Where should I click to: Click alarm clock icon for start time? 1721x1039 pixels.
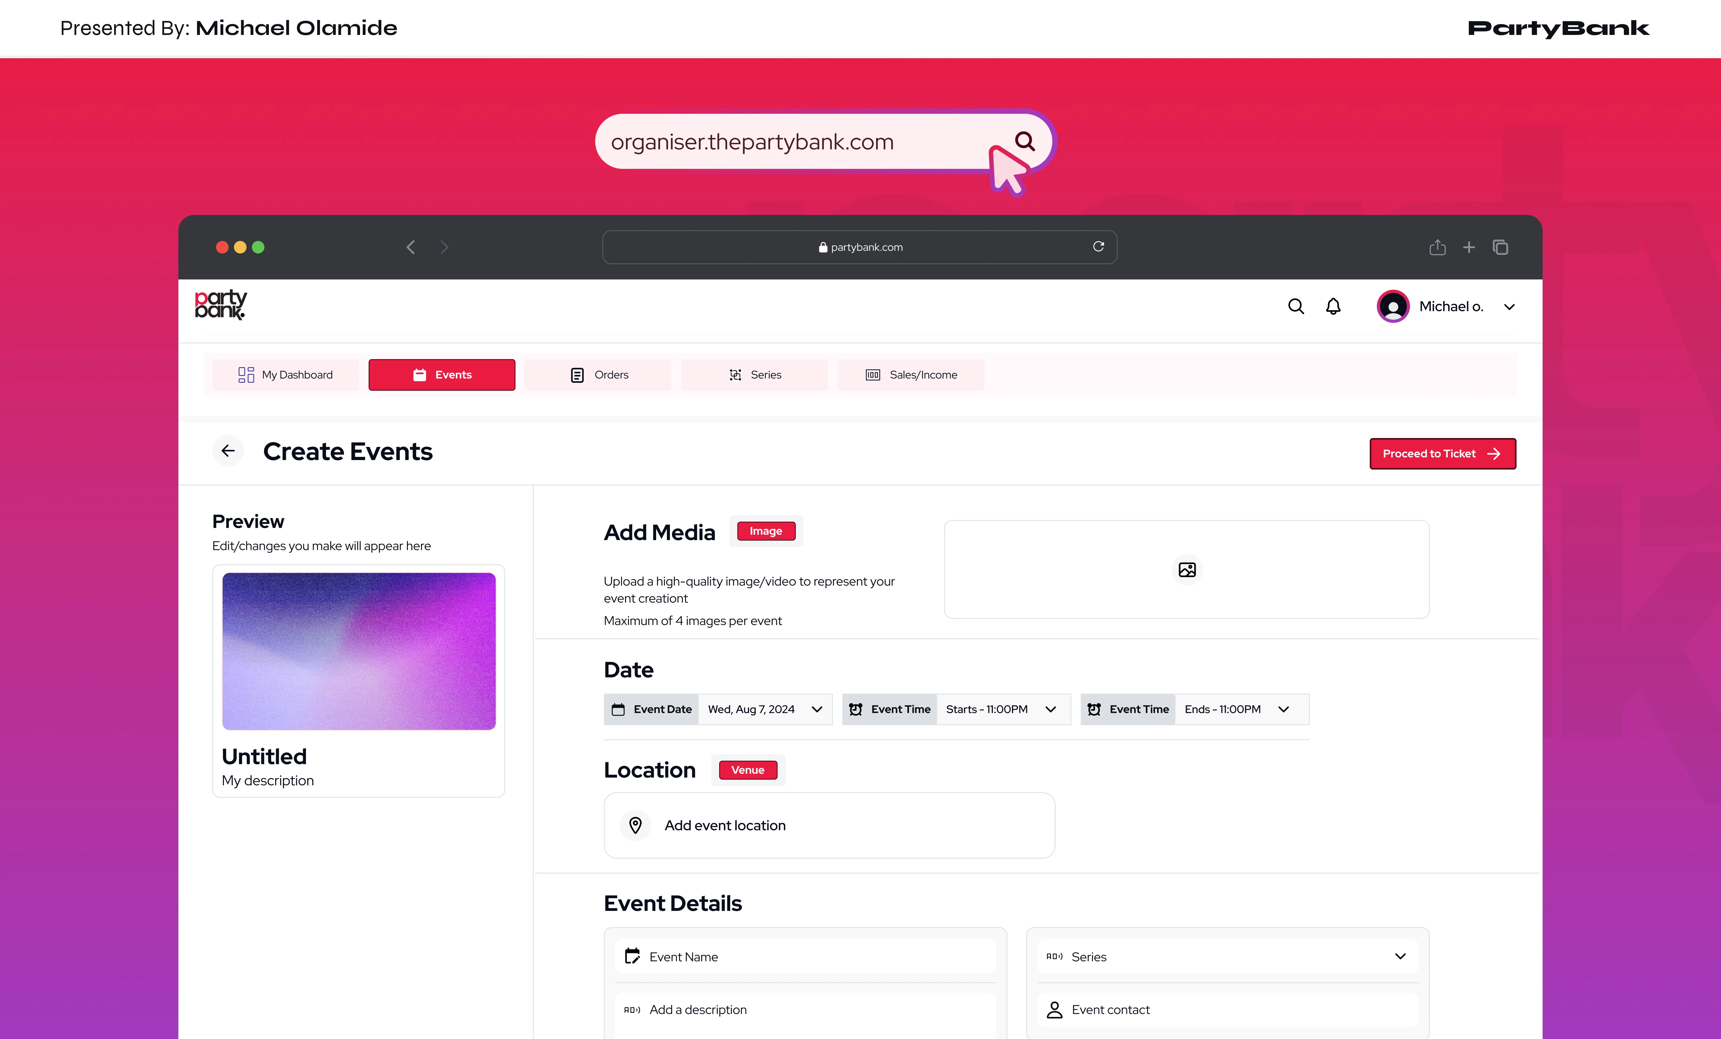point(856,709)
